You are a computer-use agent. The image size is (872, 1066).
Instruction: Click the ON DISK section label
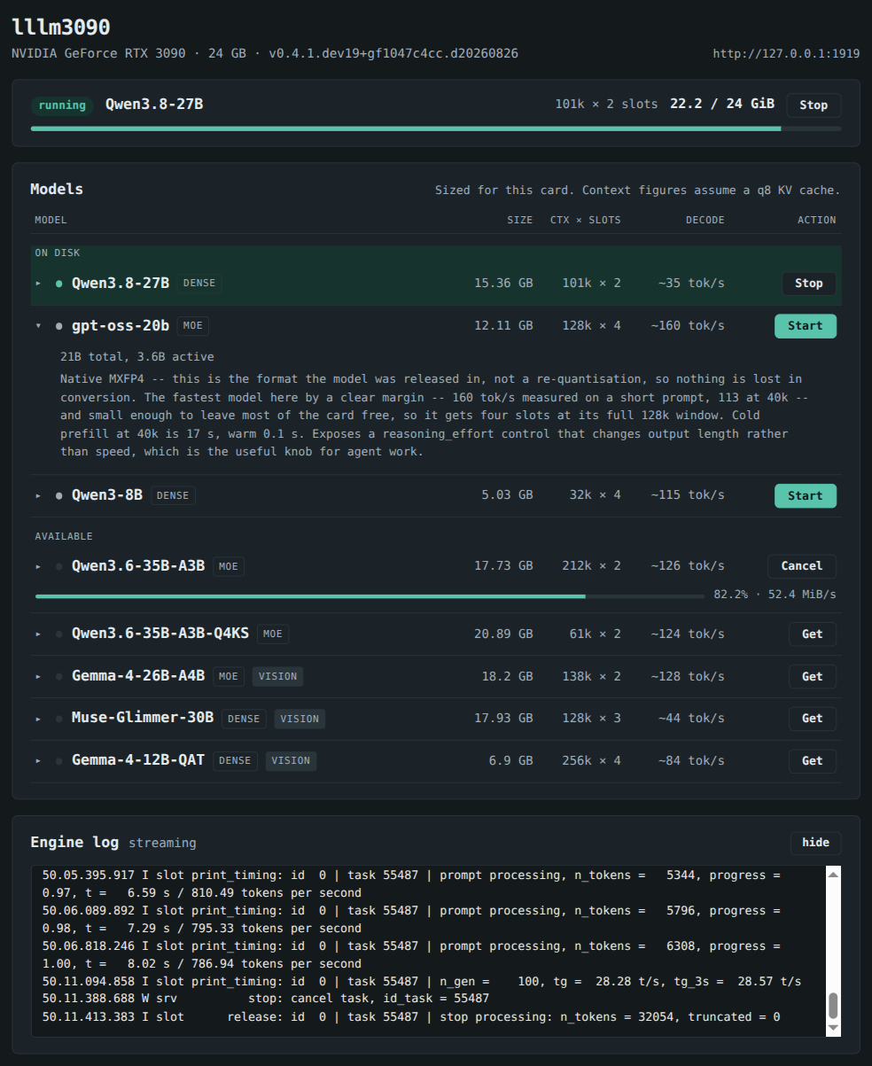coord(57,253)
